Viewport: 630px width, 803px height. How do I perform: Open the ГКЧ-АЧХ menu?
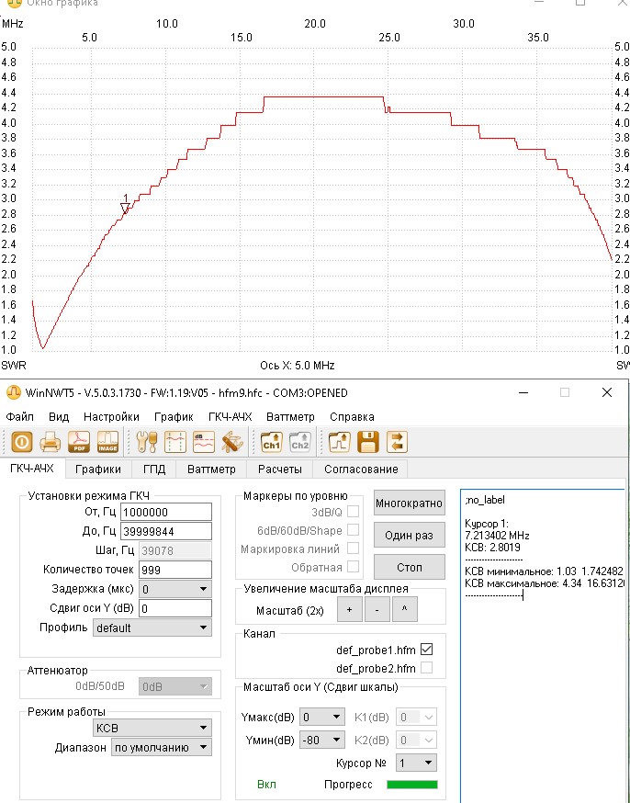point(231,417)
